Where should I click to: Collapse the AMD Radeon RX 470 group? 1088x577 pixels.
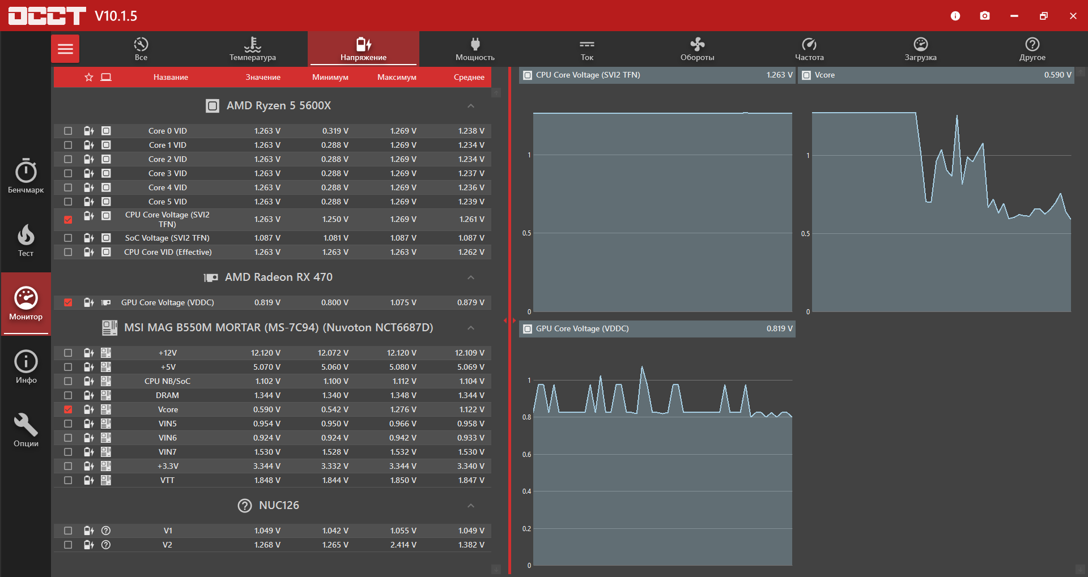470,277
